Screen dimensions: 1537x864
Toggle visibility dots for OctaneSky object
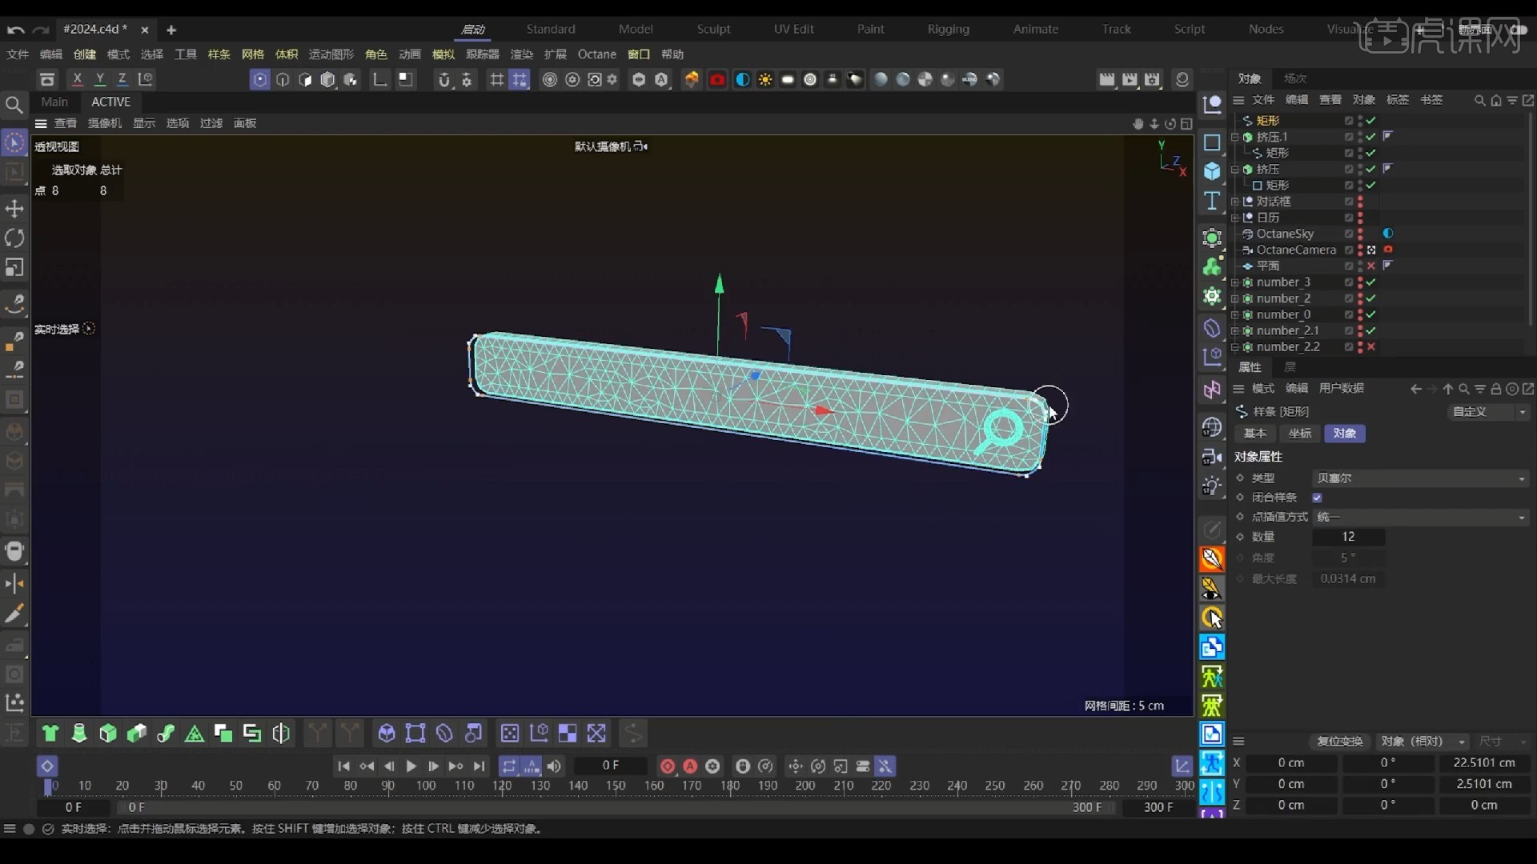click(x=1360, y=234)
